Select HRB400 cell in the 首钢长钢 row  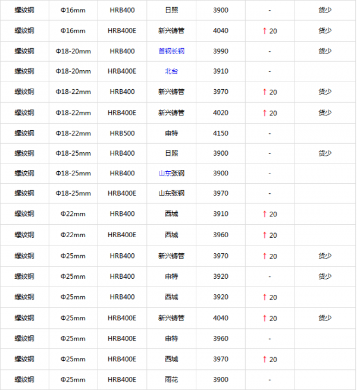pos(122,51)
